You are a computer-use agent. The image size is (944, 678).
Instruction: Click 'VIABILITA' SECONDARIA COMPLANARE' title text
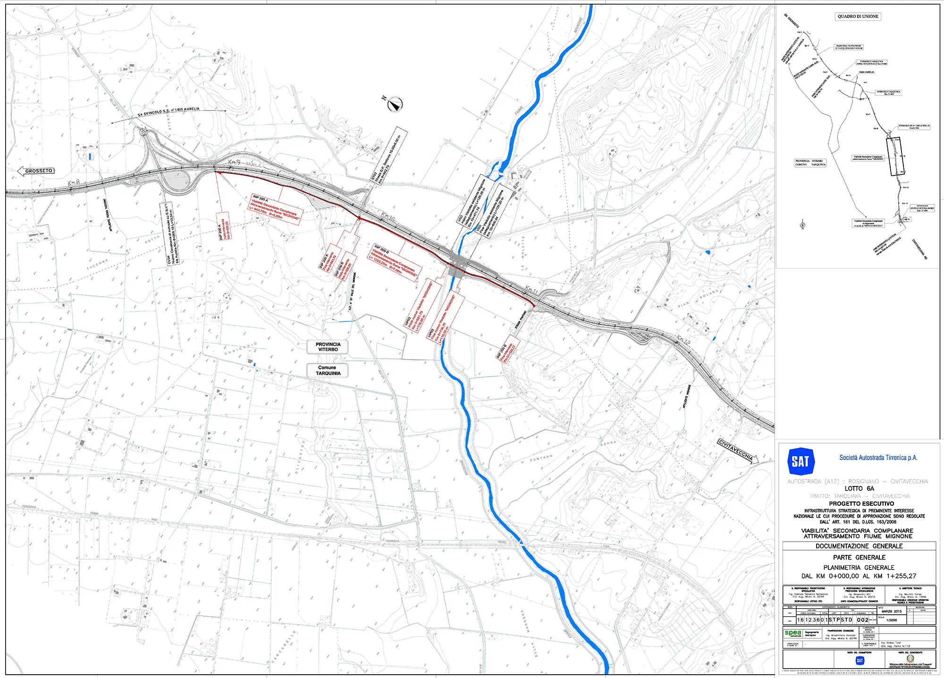[x=857, y=531]
